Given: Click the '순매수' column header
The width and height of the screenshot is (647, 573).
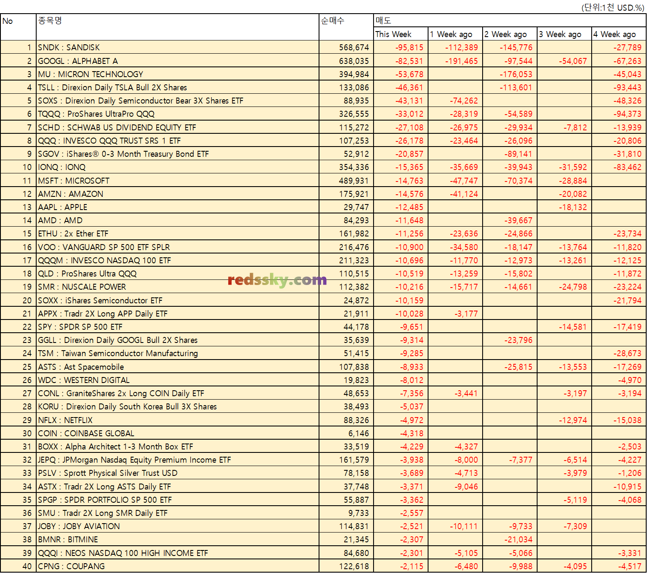Looking at the screenshot, I should click(346, 27).
